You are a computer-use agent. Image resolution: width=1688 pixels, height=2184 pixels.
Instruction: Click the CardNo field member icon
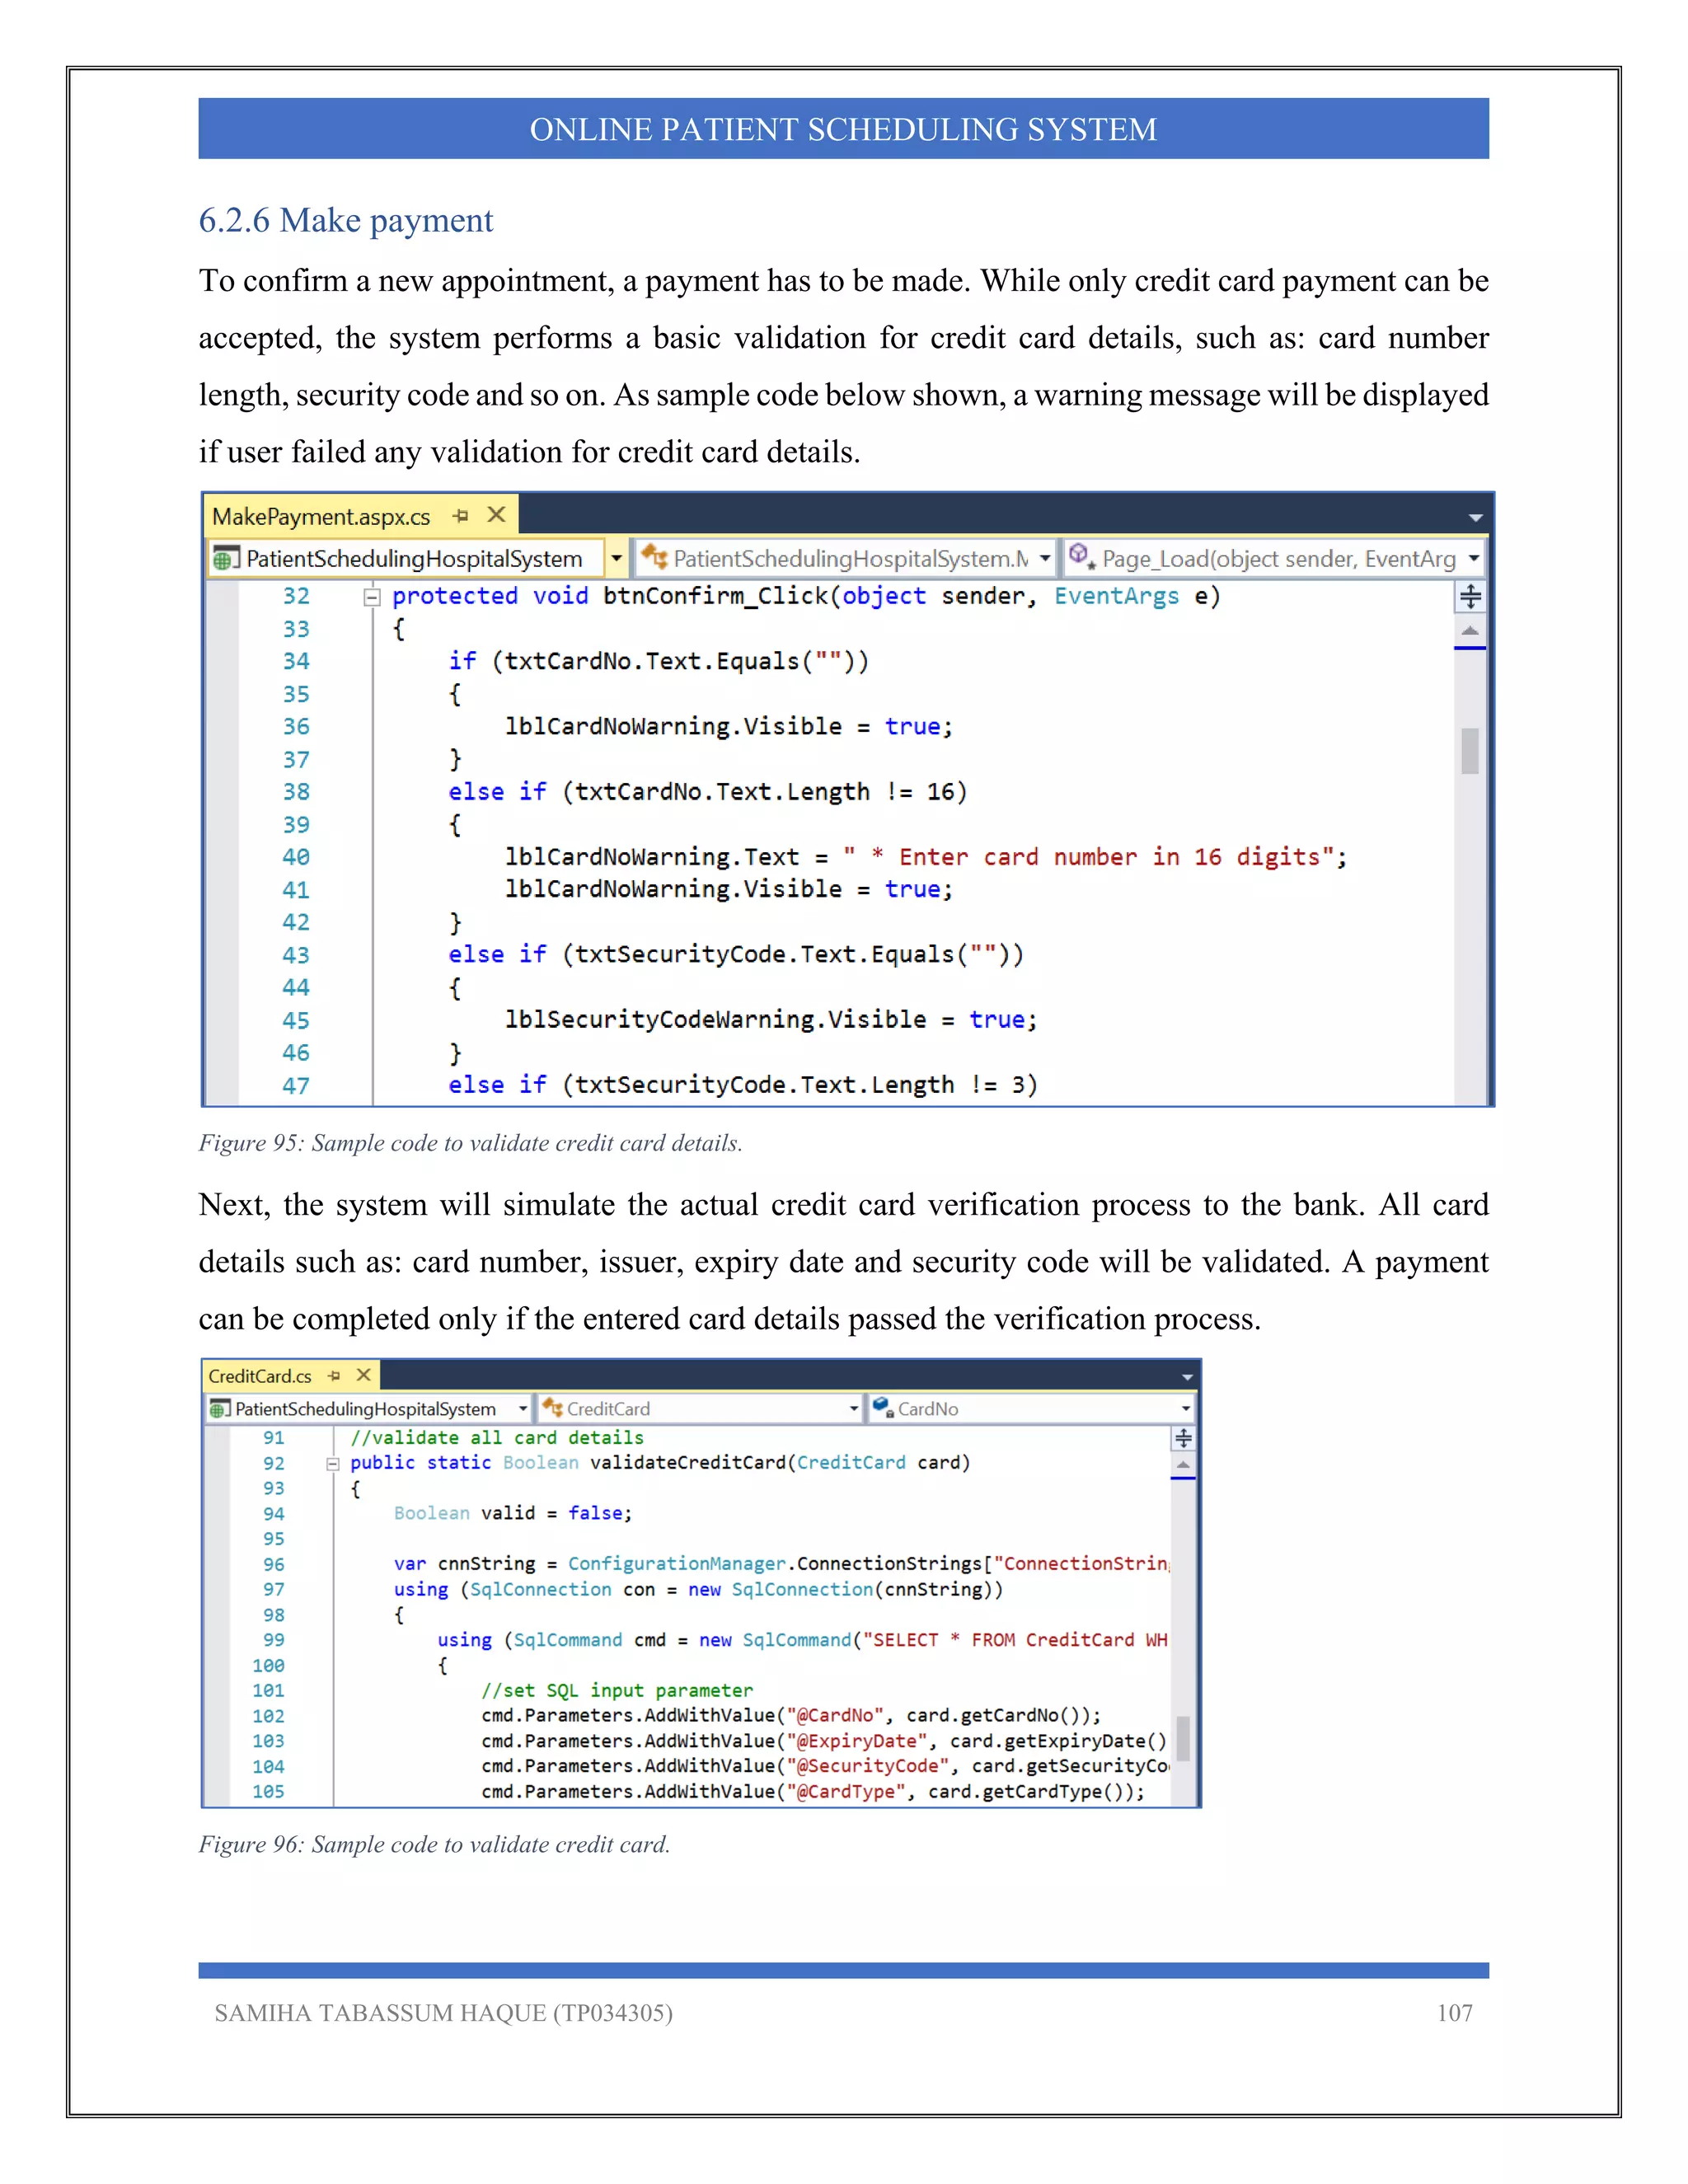(882, 1408)
